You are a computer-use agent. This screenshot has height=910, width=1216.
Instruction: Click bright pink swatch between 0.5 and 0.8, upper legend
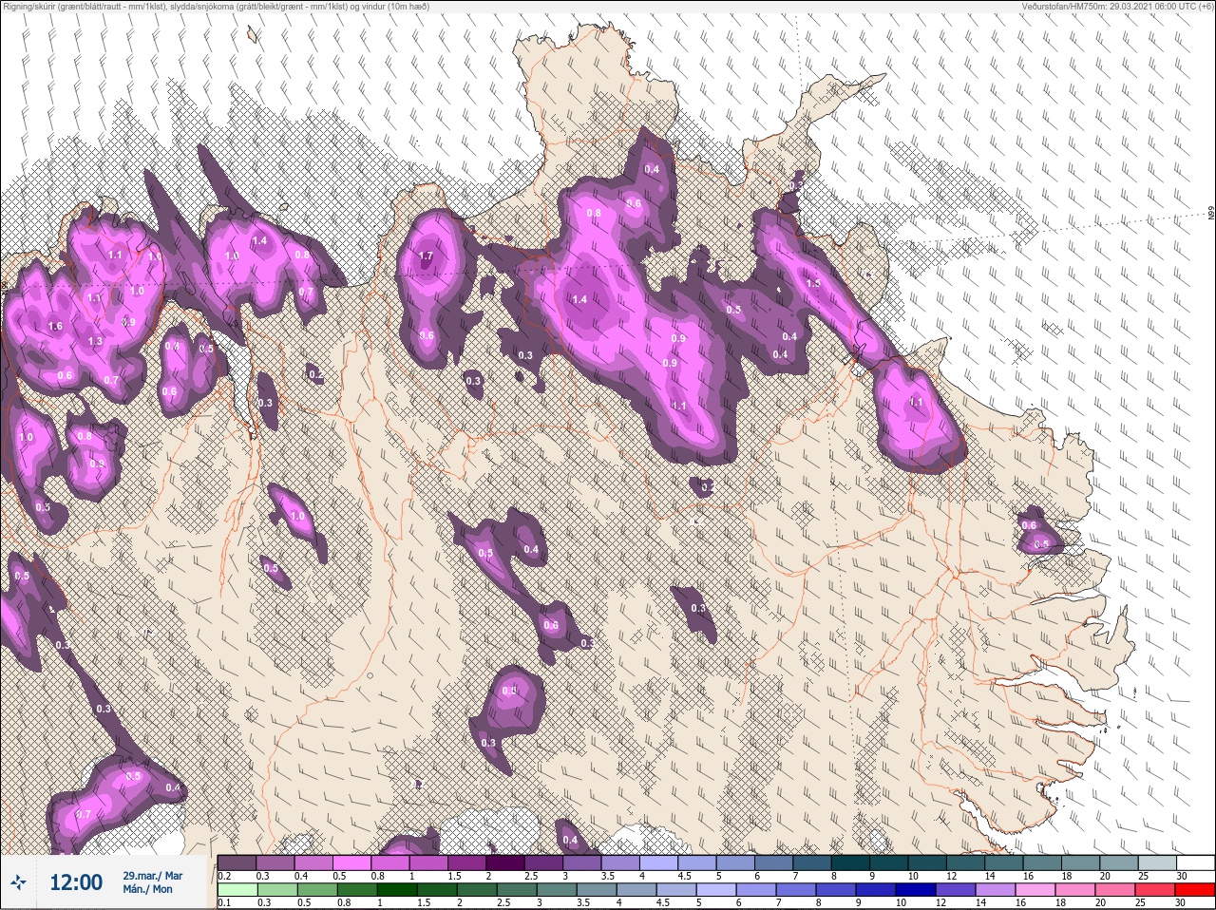pos(351,863)
